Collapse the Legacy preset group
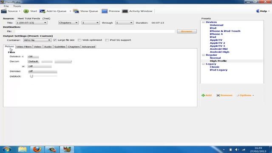The width and height of the screenshot is (272, 153). click(x=203, y=64)
